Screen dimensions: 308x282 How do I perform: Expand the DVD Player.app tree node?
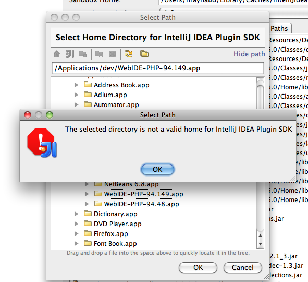(76, 224)
